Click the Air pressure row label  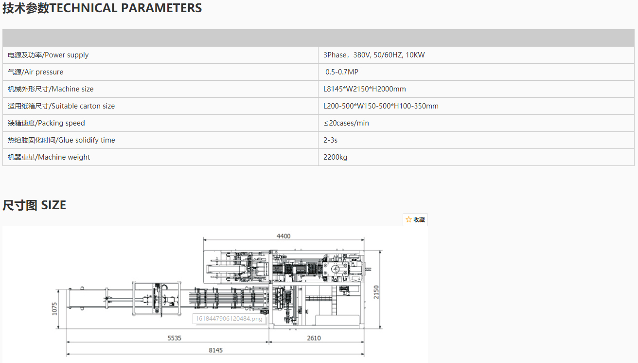(x=35, y=72)
